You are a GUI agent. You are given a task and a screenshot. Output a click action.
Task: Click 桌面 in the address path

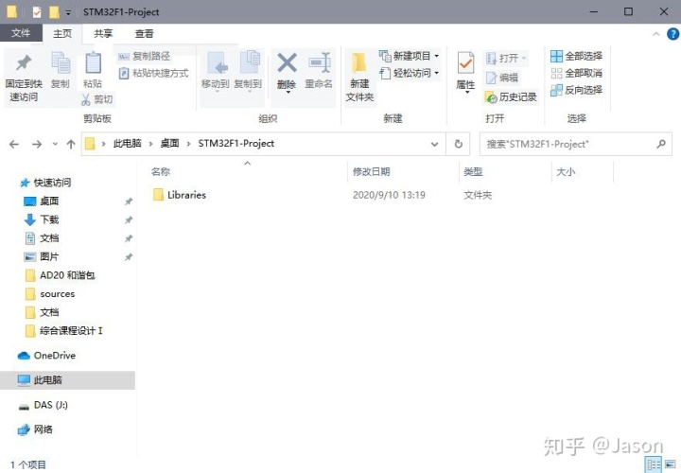pyautogui.click(x=170, y=144)
